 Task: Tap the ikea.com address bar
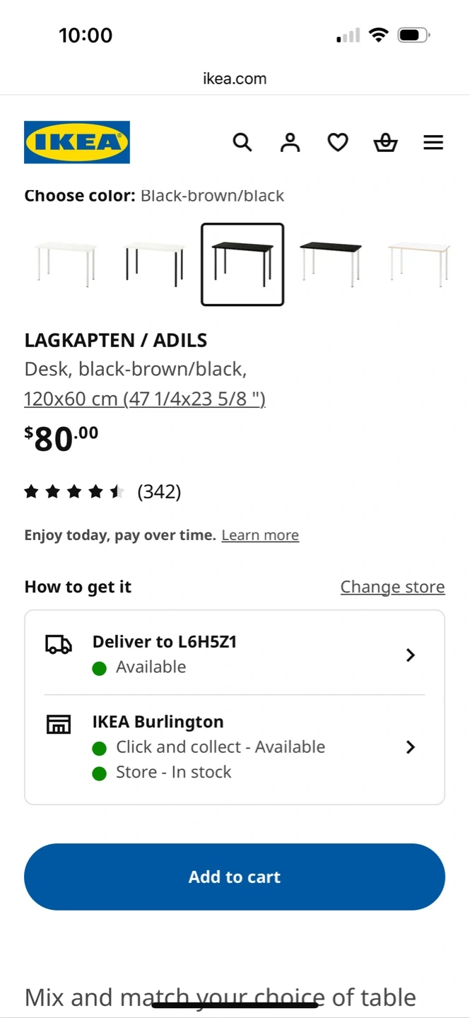[235, 78]
